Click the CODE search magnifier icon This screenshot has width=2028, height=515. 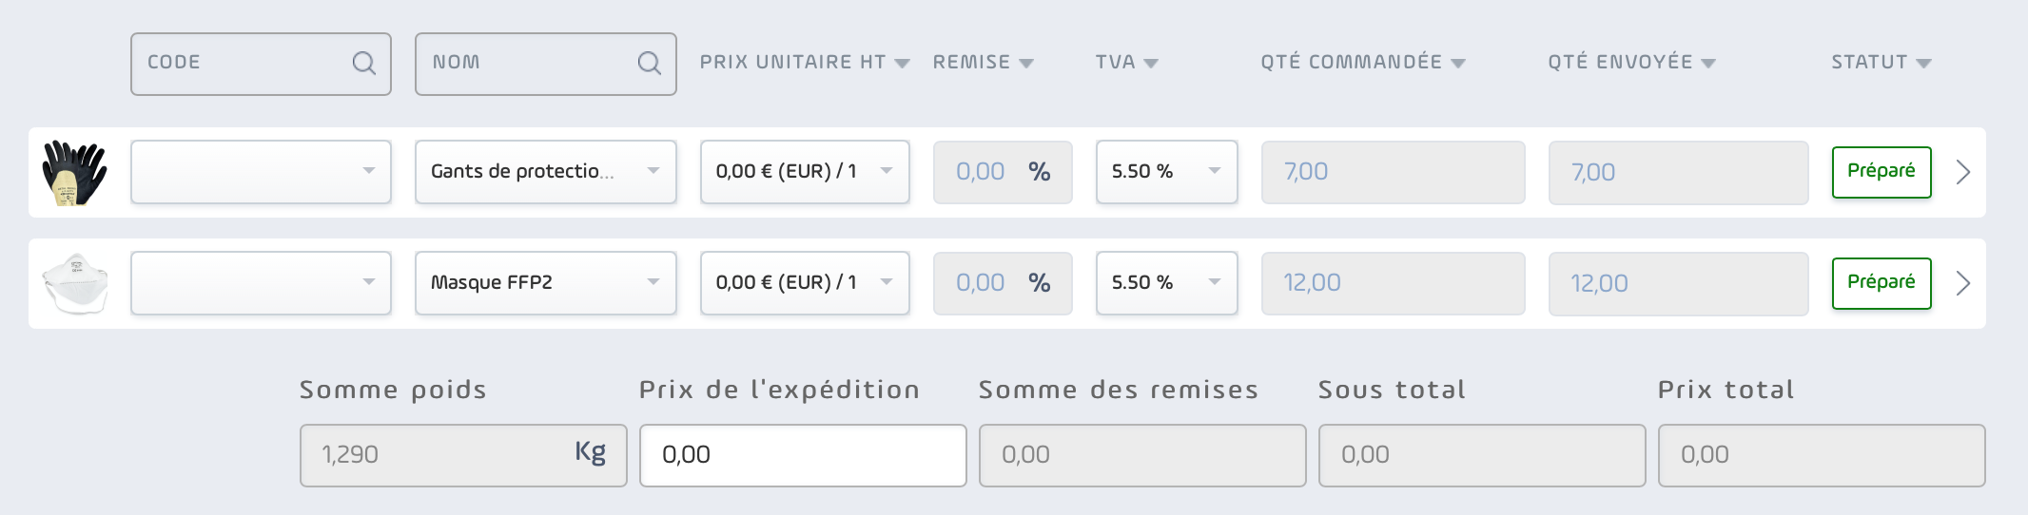click(x=363, y=63)
